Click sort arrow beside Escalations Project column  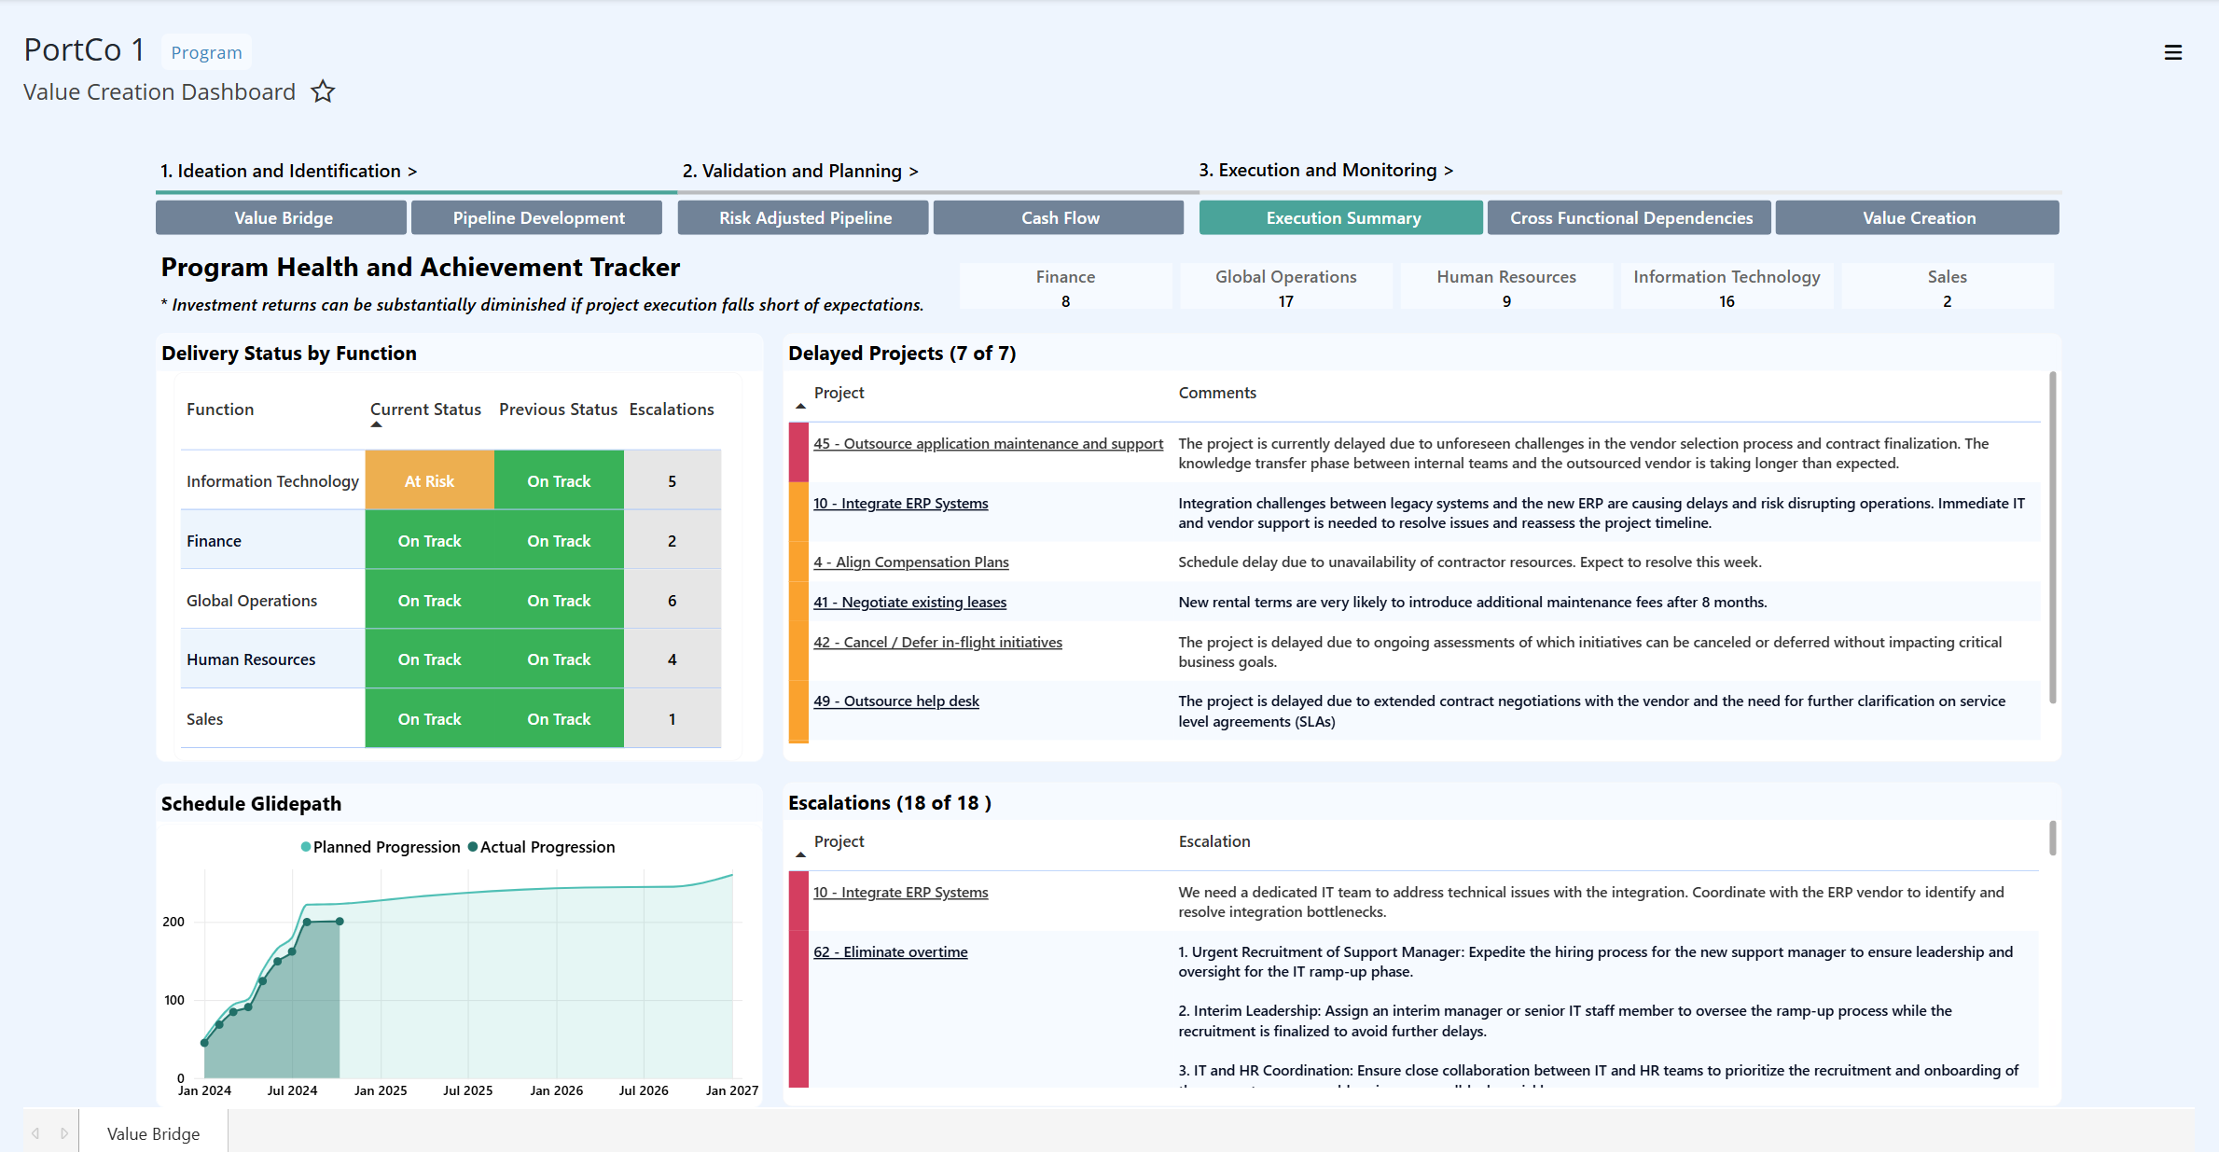tap(800, 854)
